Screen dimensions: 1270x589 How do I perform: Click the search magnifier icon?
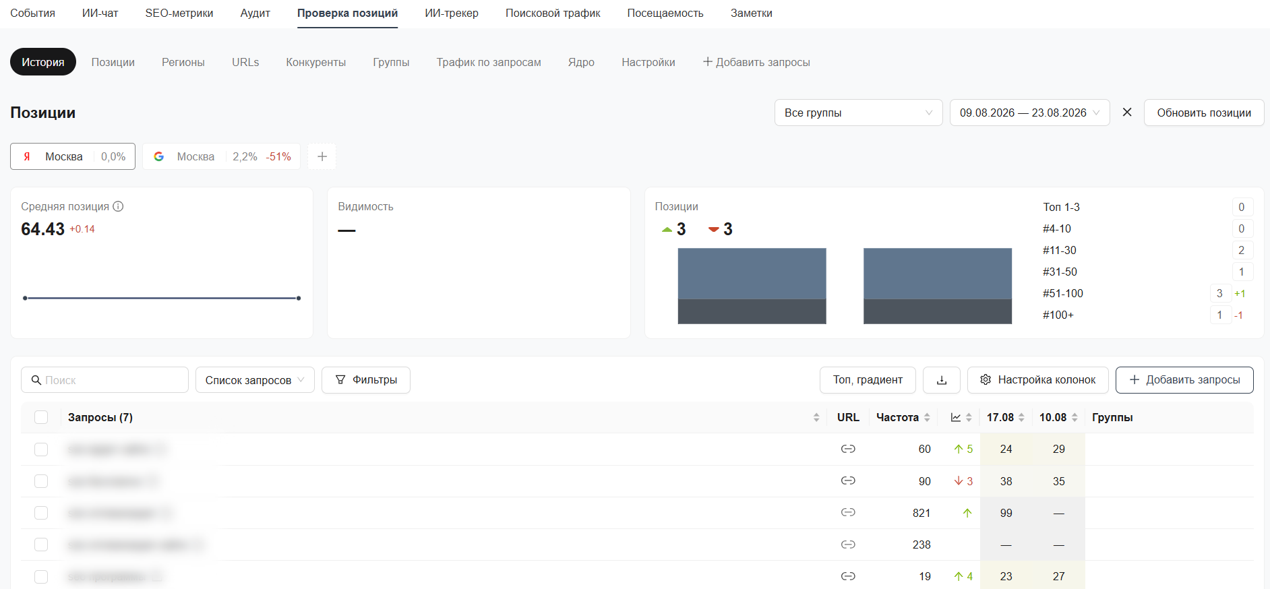pyautogui.click(x=36, y=380)
